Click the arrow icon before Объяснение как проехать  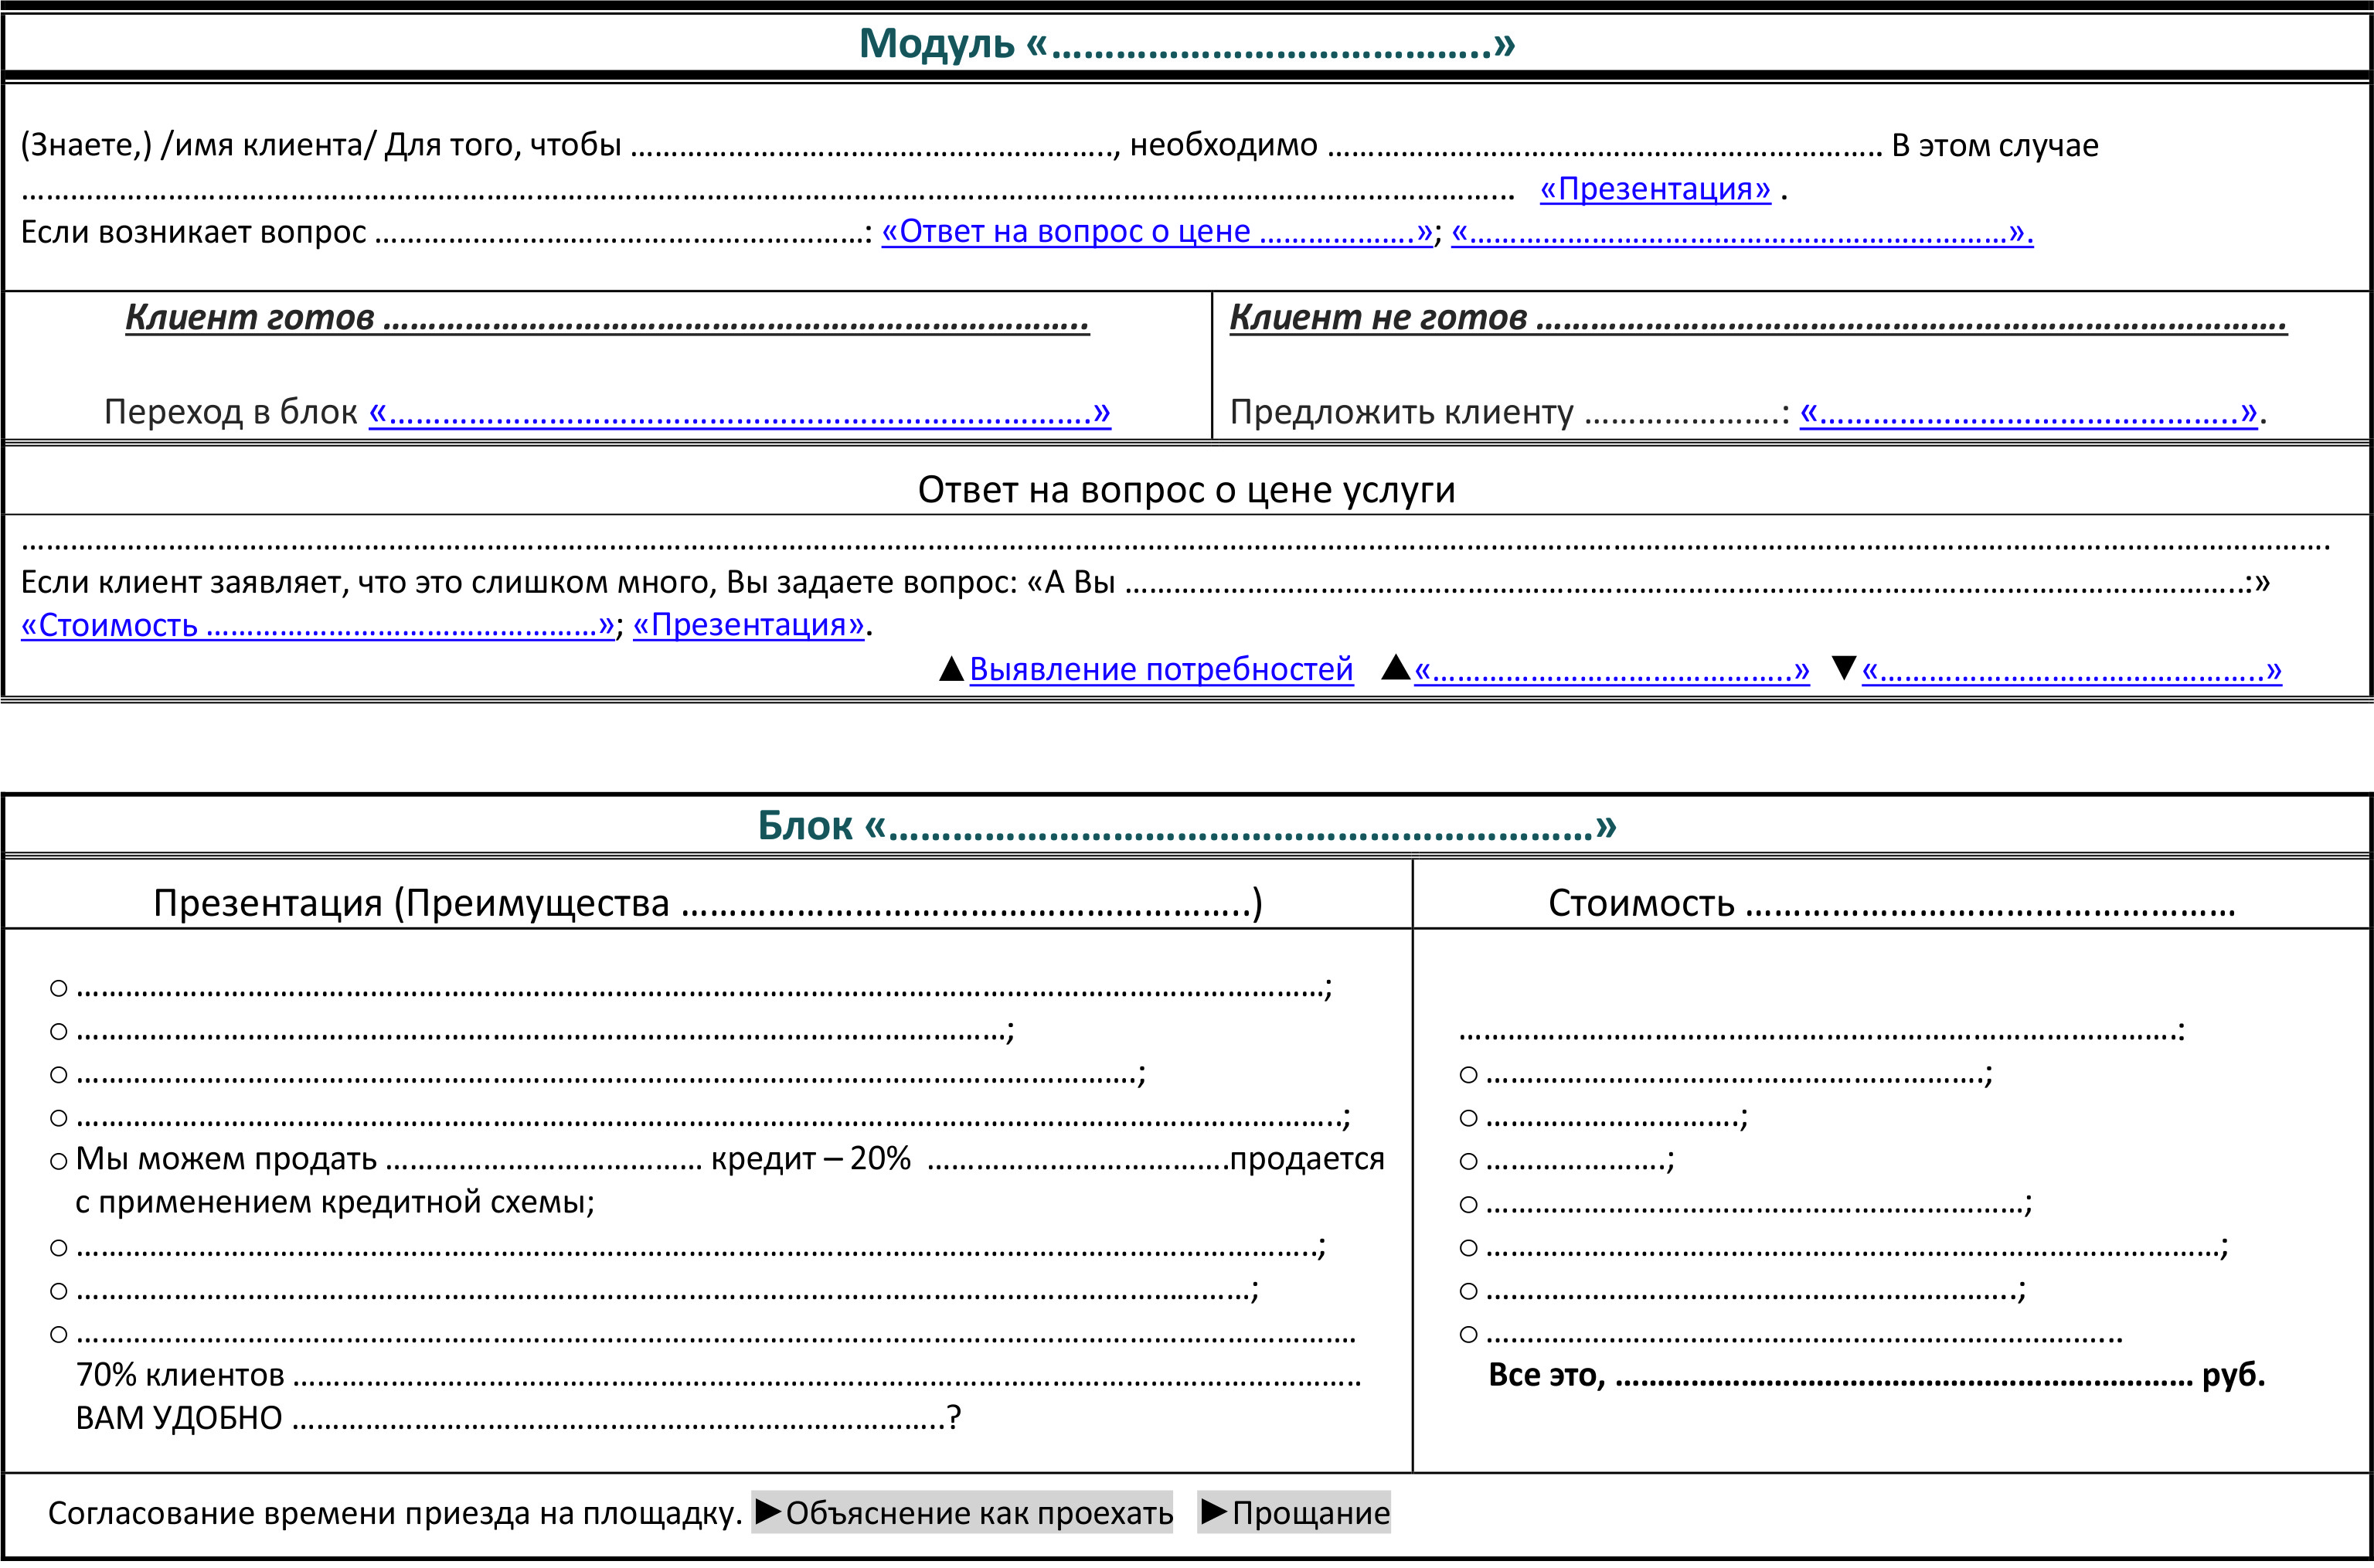pyautogui.click(x=767, y=1512)
